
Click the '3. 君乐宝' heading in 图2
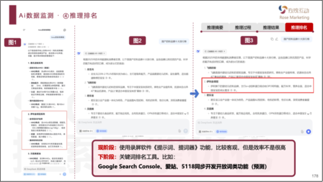tap(89, 96)
